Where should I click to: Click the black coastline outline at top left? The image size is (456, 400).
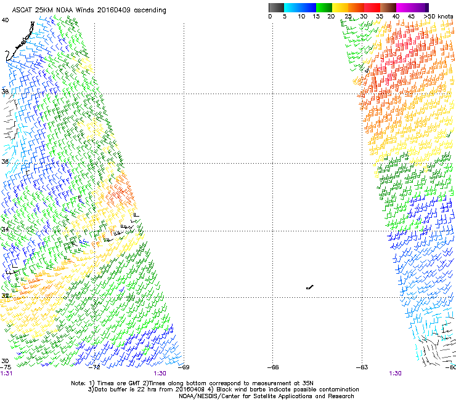(20, 42)
